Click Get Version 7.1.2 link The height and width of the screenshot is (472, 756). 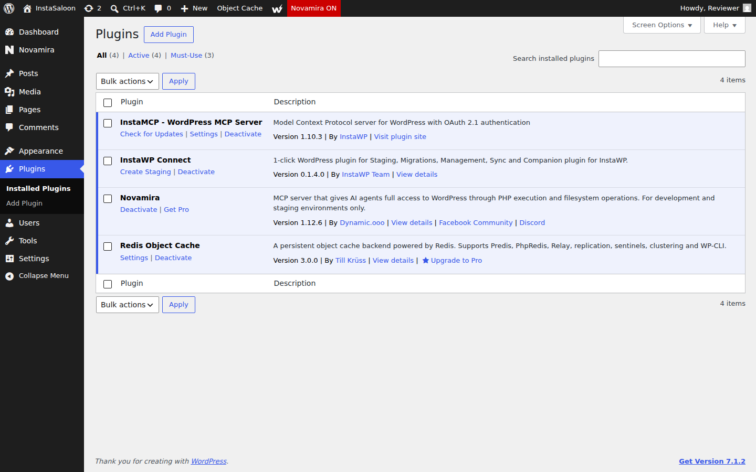[x=712, y=461]
